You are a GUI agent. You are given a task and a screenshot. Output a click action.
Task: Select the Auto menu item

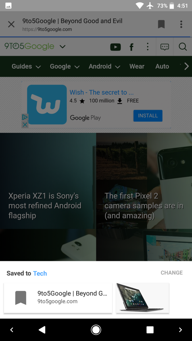(x=162, y=66)
